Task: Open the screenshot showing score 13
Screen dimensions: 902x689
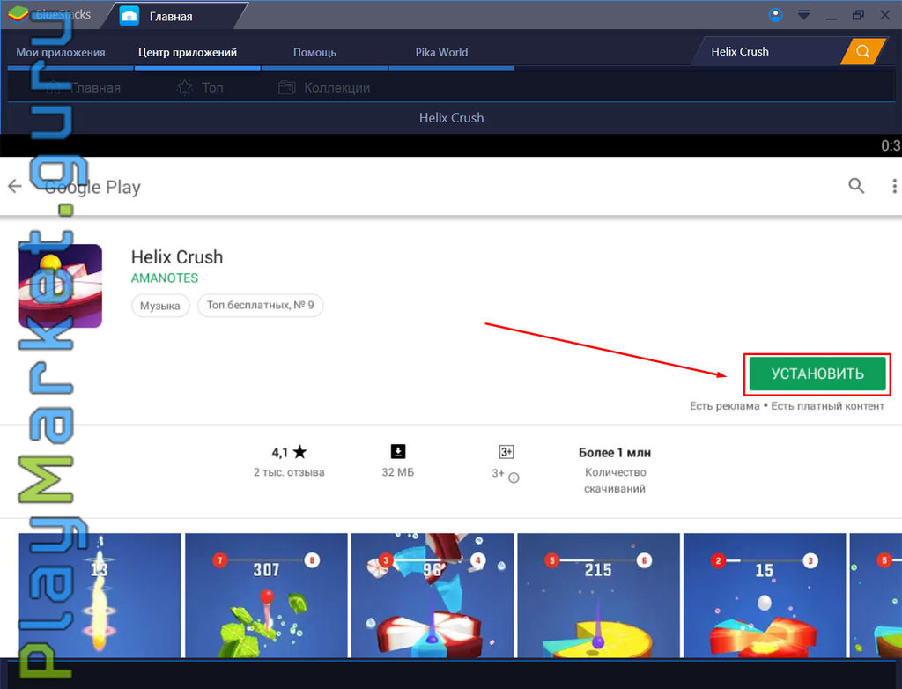Action: (x=100, y=596)
